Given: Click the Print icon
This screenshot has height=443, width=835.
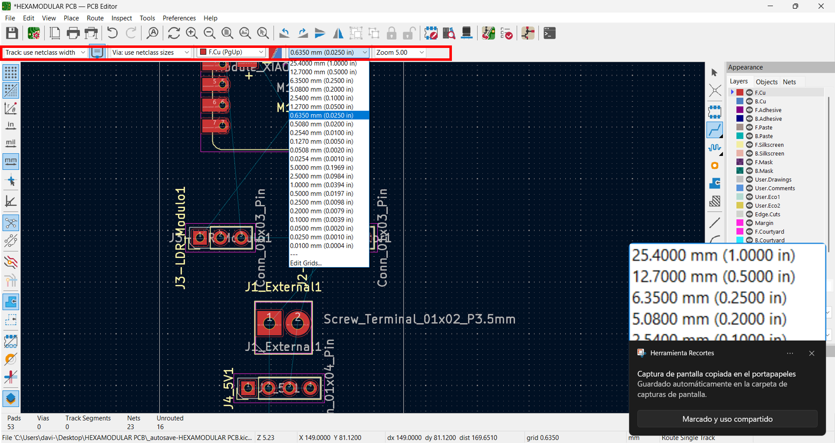Looking at the screenshot, I should (x=73, y=33).
